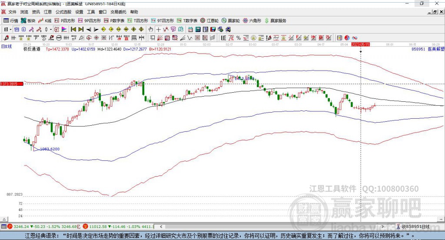445x240 pixels.
Task: Open the 公式选股 menu
Action: tap(63, 12)
